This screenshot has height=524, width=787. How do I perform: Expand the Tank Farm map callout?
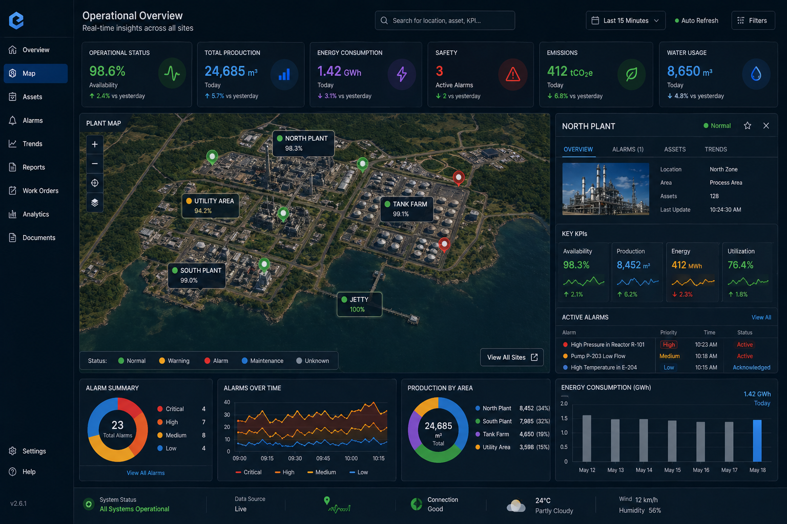click(x=406, y=209)
